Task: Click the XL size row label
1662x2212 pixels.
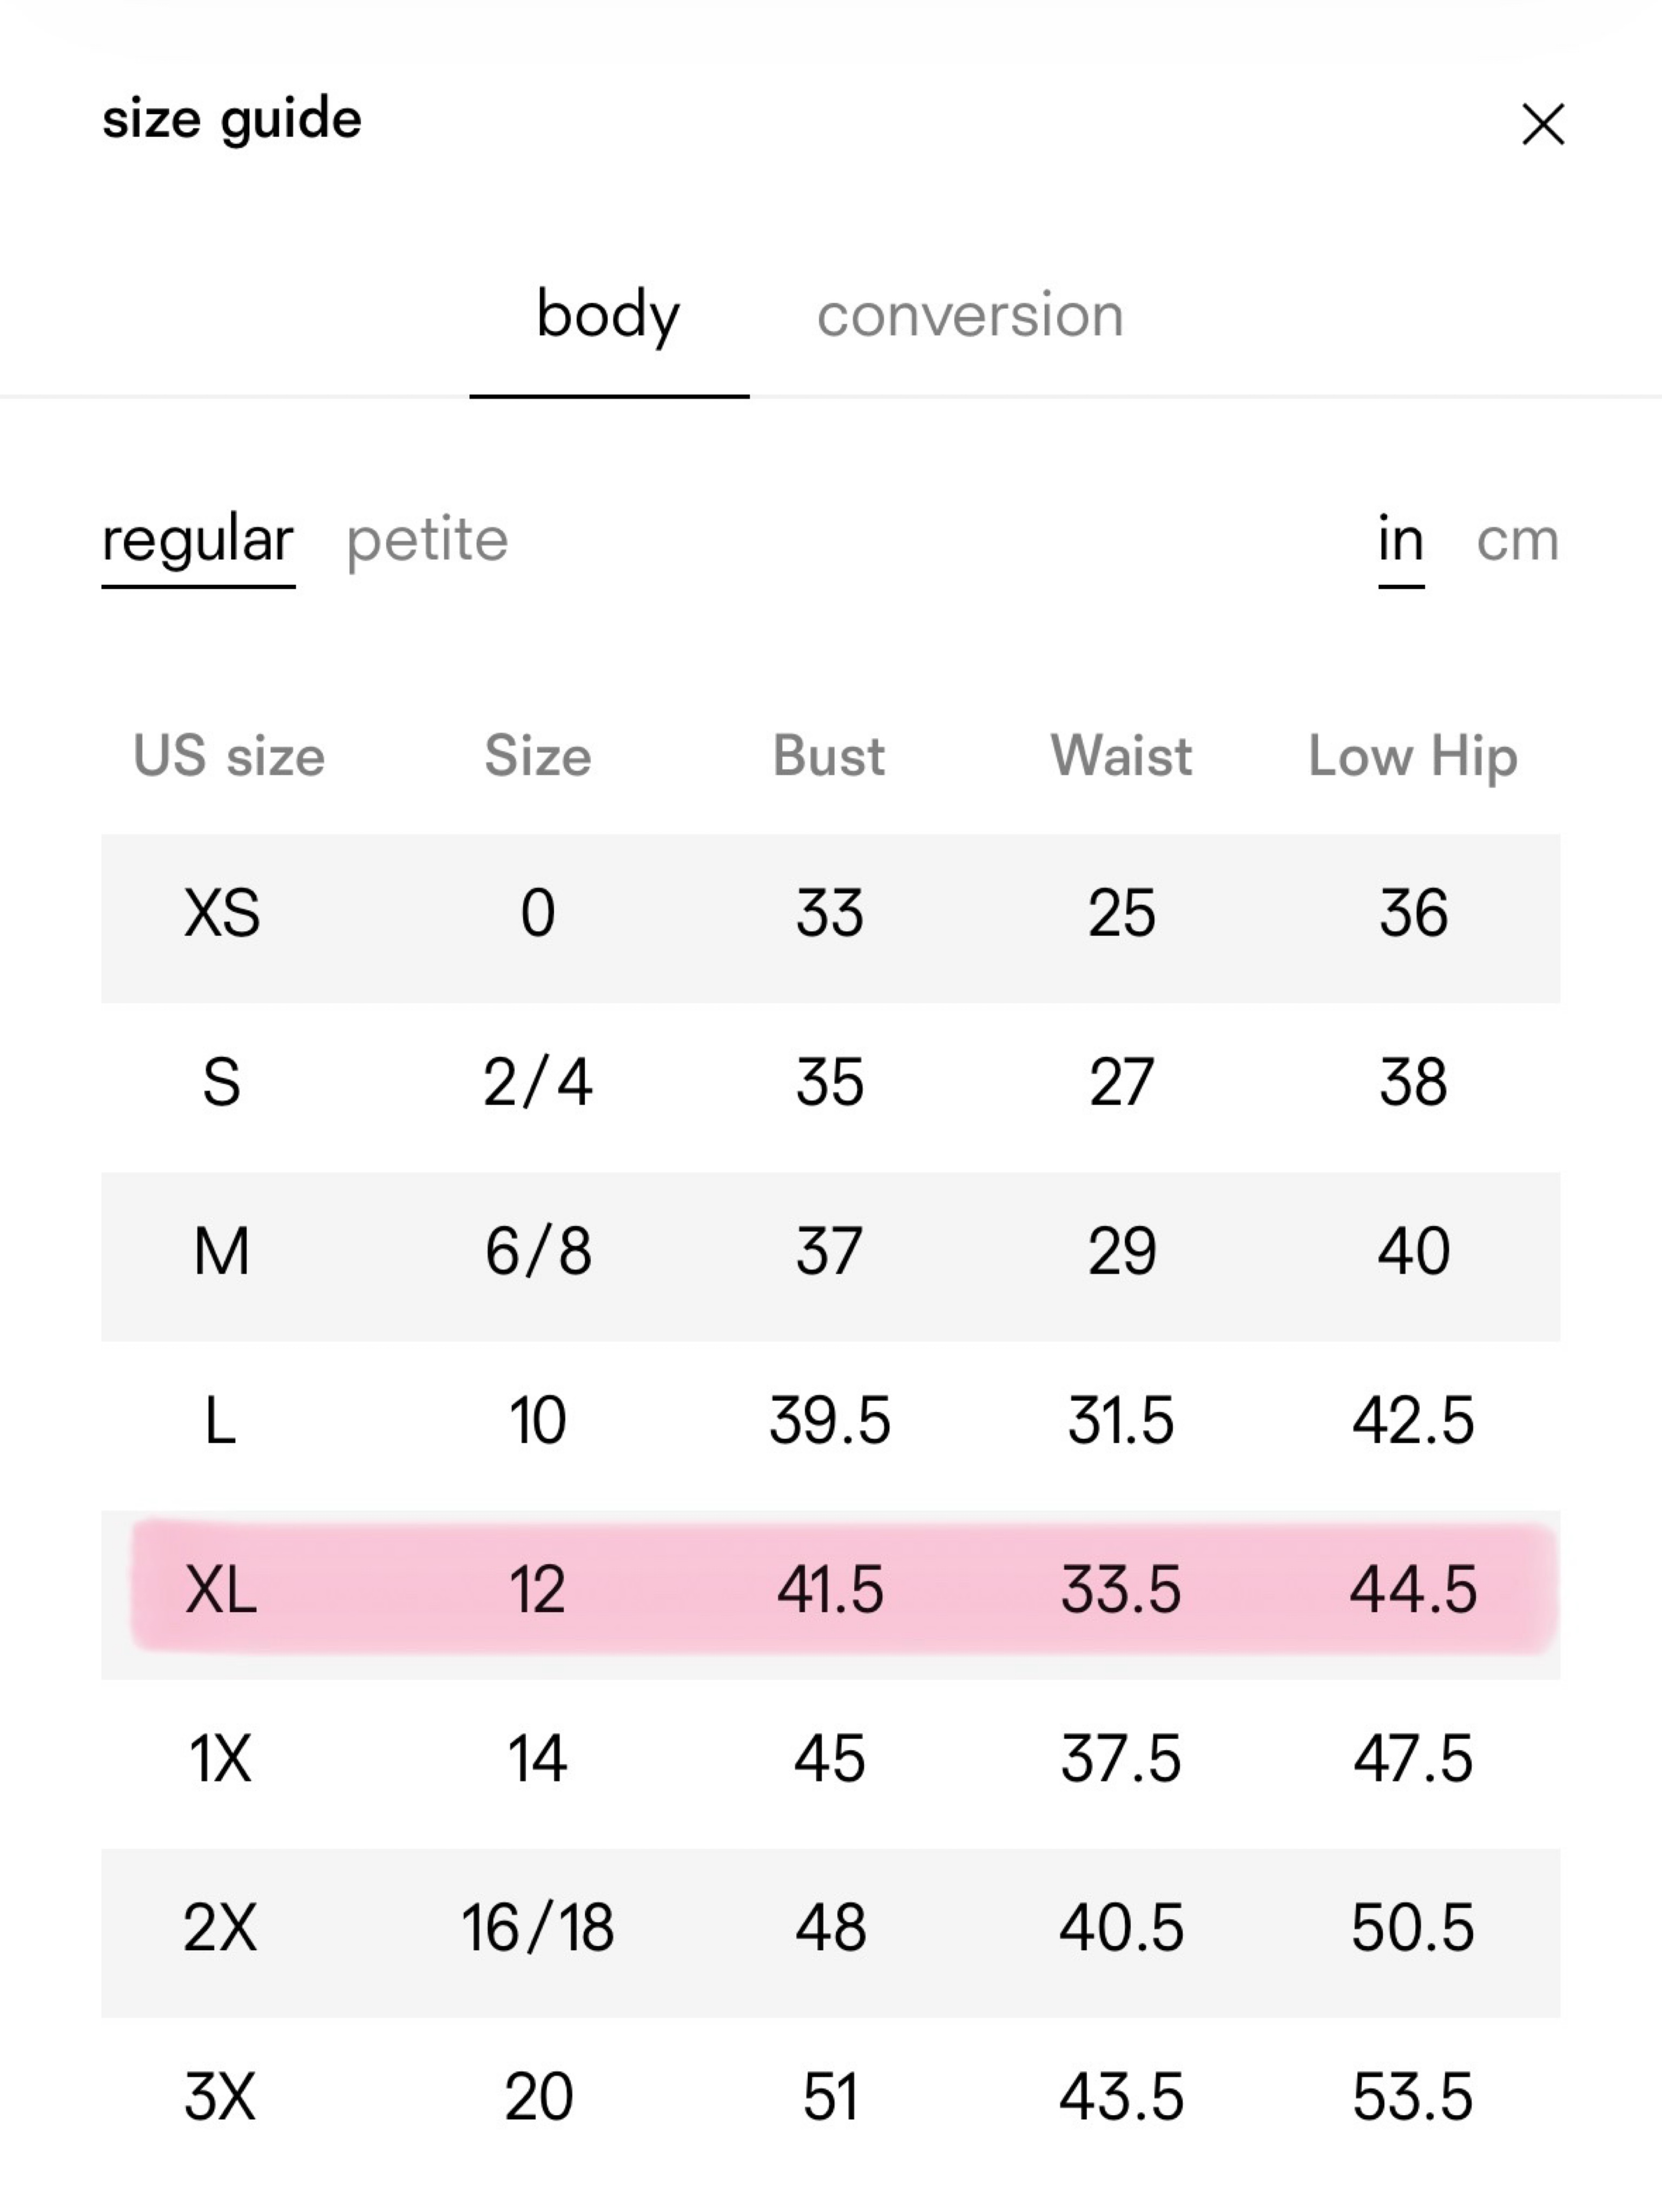Action: pos(221,1589)
